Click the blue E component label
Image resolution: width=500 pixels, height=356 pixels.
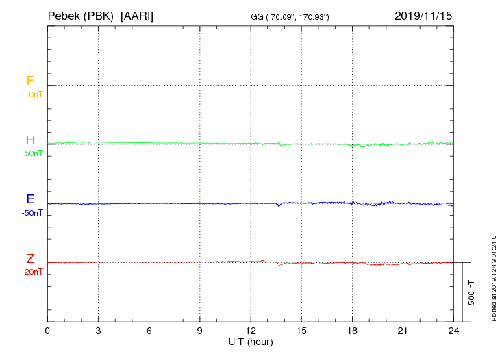tap(30, 199)
